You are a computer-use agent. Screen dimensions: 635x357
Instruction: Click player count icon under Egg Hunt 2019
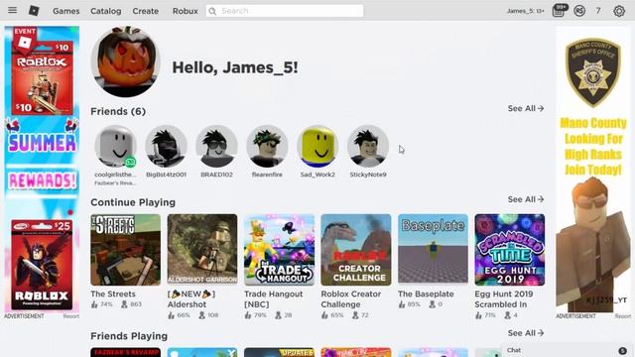507,315
